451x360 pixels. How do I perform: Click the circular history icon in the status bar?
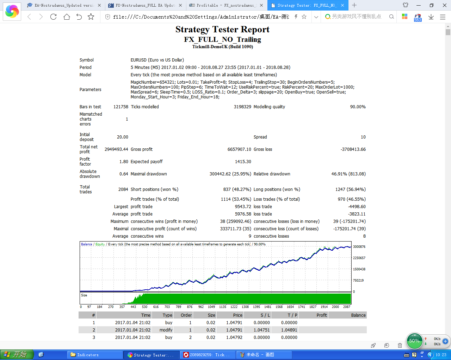387,346
